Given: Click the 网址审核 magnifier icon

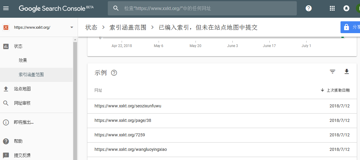Looking at the screenshot, I should point(6,103).
